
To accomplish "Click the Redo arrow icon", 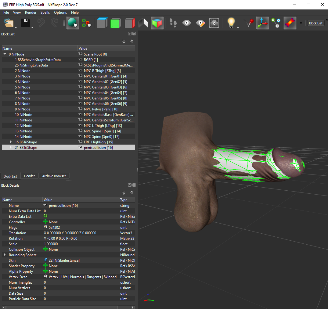I will (54, 23).
